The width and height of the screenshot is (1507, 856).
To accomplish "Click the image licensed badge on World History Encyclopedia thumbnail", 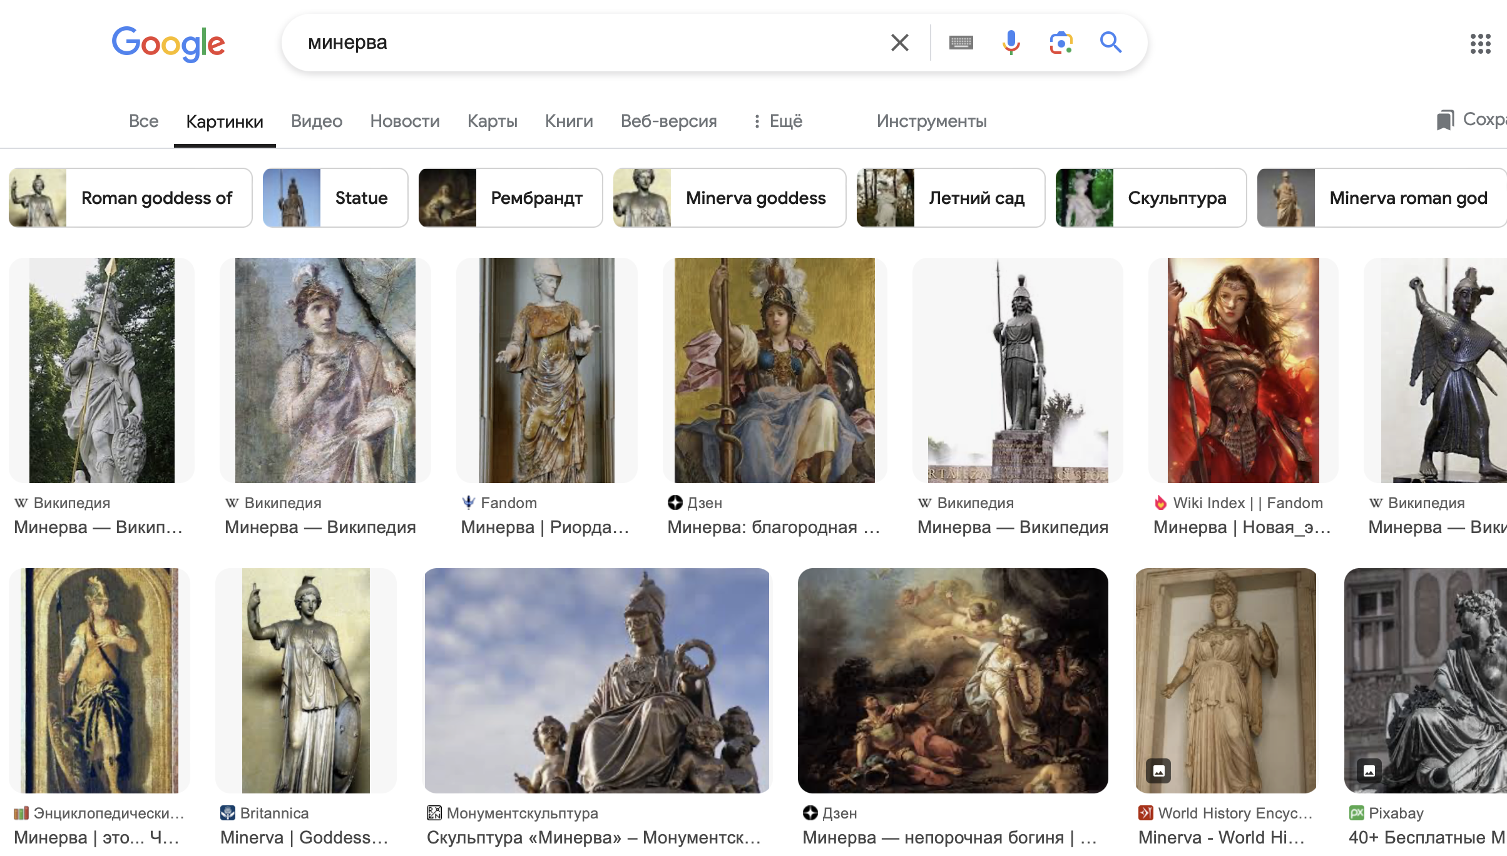I will (x=1158, y=771).
